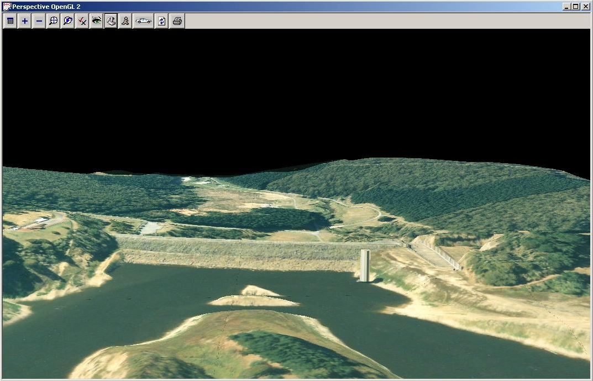Select the magnifier zoom-extents tool

click(53, 21)
